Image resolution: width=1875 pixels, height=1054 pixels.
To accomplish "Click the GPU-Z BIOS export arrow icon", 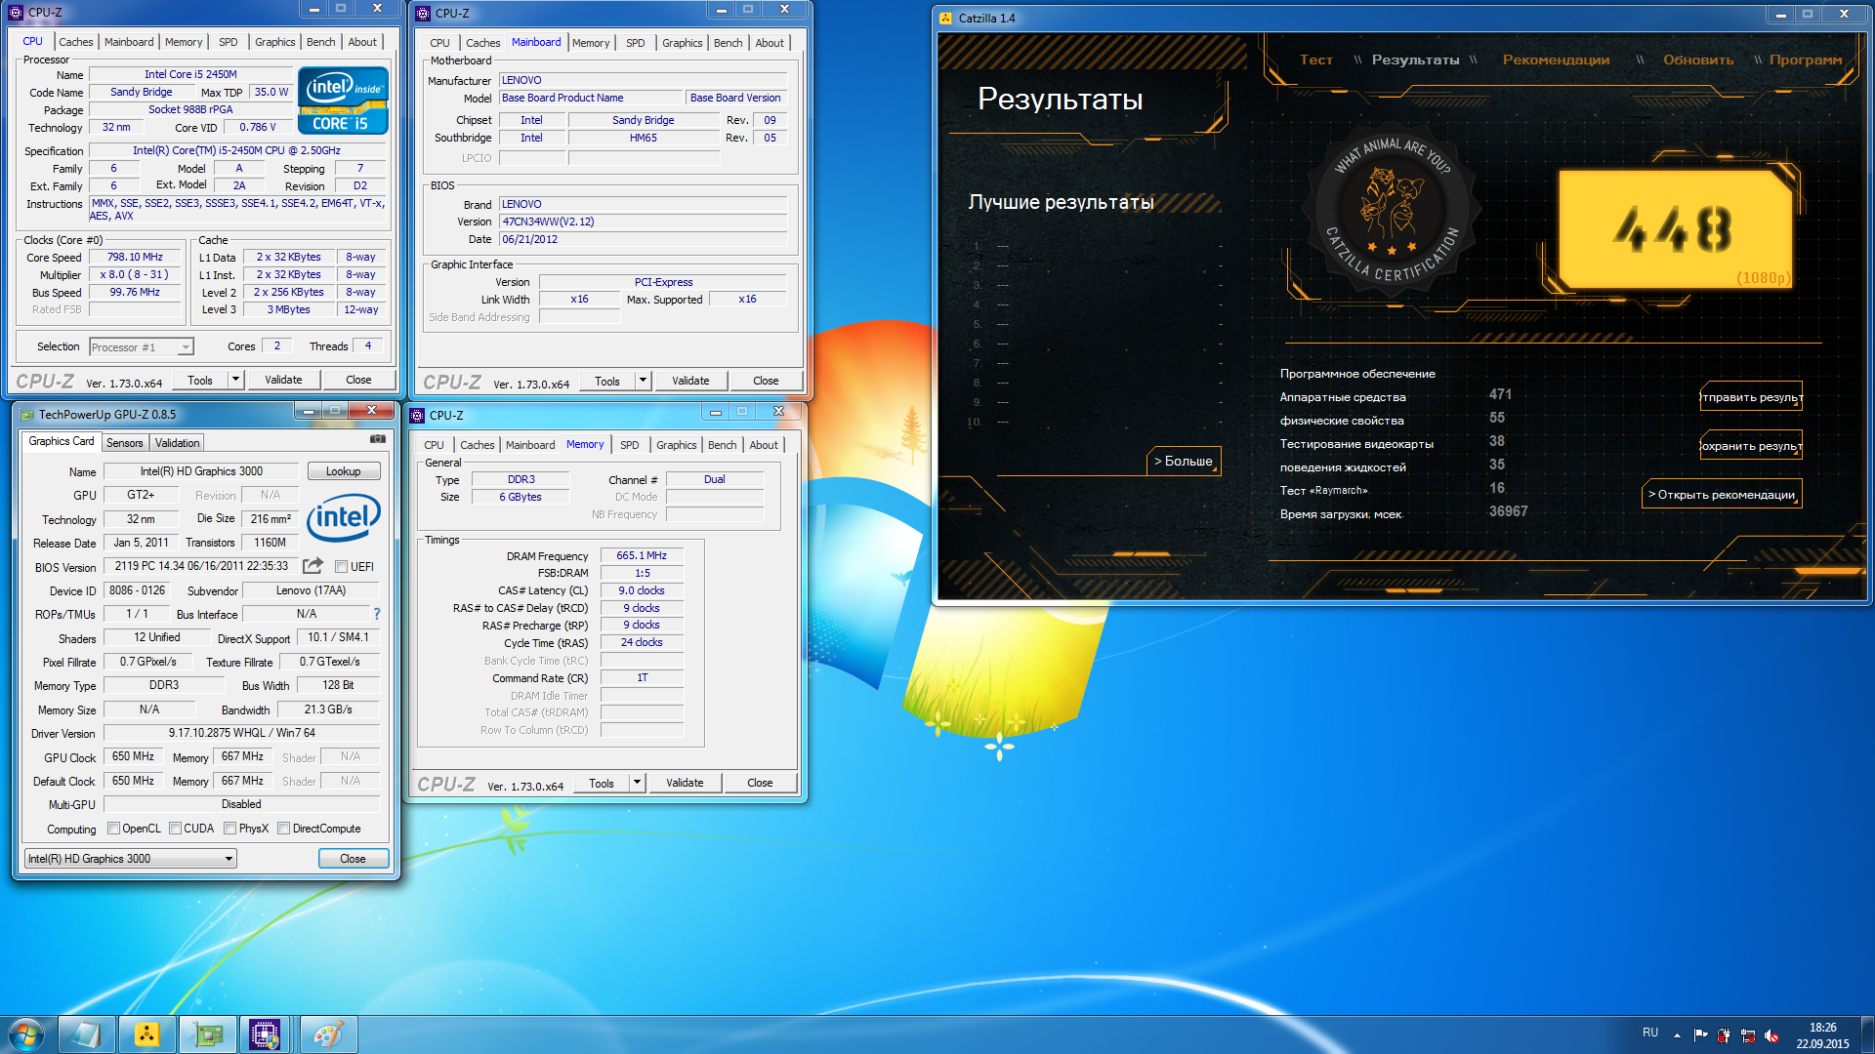I will click(312, 566).
